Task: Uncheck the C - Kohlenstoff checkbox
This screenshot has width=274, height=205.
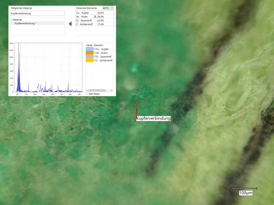Action: point(95,60)
